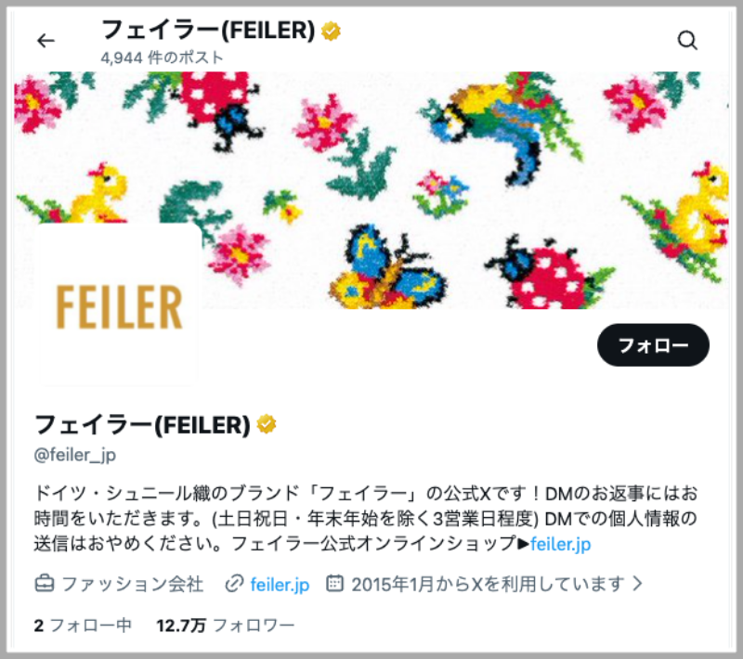The image size is (743, 659).
Task: Click the calendar join date icon
Action: pos(334,583)
